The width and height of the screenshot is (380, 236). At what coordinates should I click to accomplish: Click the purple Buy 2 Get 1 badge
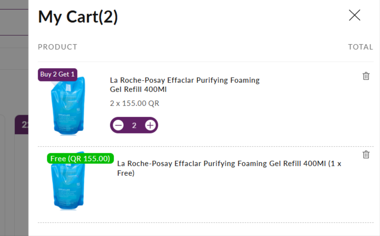pyautogui.click(x=57, y=74)
